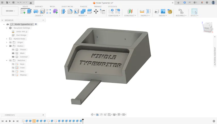Expand the Named Views folder
The width and height of the screenshot is (217, 124).
(7, 39)
